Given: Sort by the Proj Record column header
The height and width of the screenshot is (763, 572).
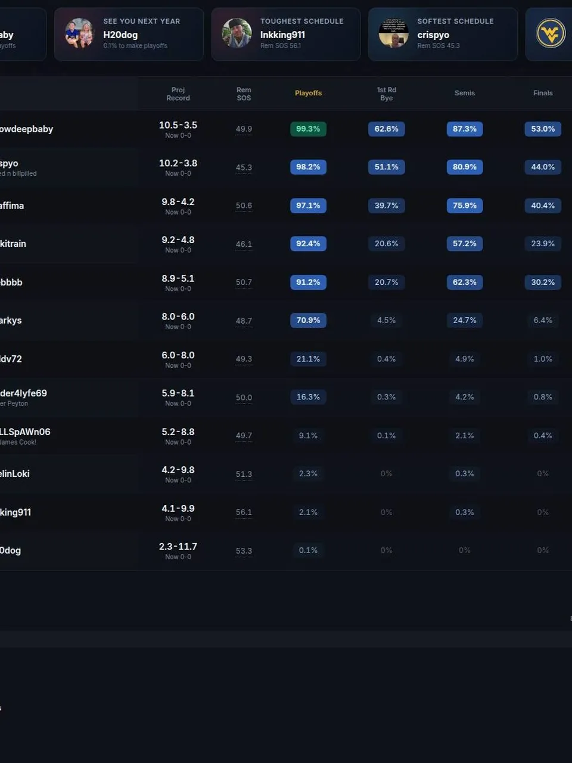Looking at the screenshot, I should coord(178,94).
